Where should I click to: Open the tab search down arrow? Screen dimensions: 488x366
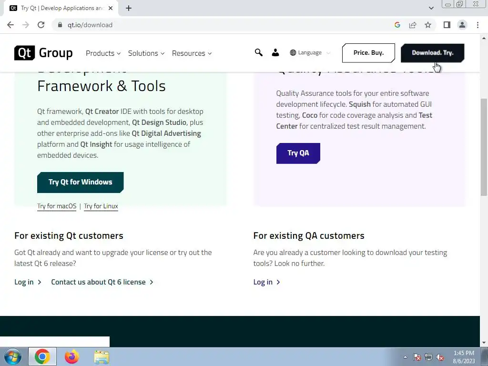tap(431, 8)
